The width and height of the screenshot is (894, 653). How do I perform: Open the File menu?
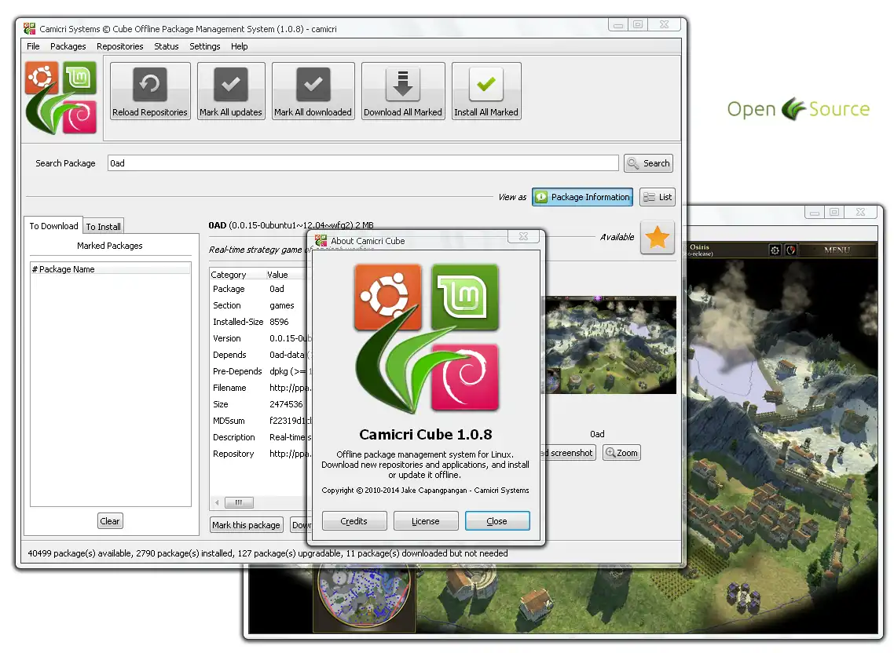(x=33, y=47)
